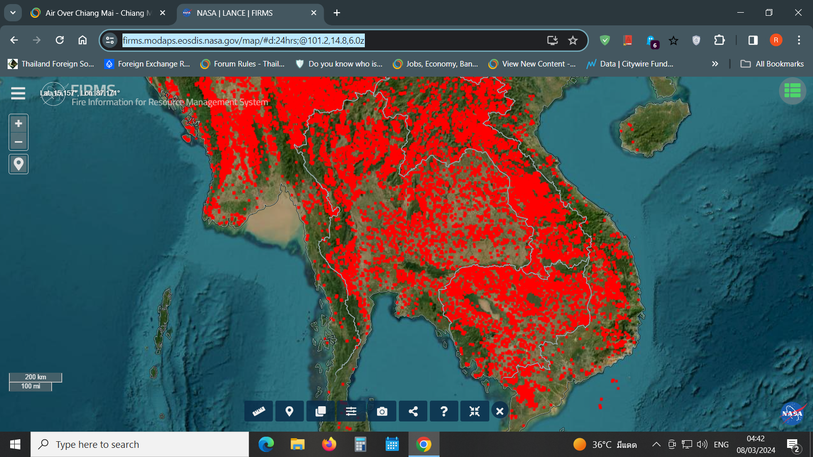Open the Thailand Foreign So... bookmark
The height and width of the screenshot is (457, 813).
pyautogui.click(x=51, y=64)
